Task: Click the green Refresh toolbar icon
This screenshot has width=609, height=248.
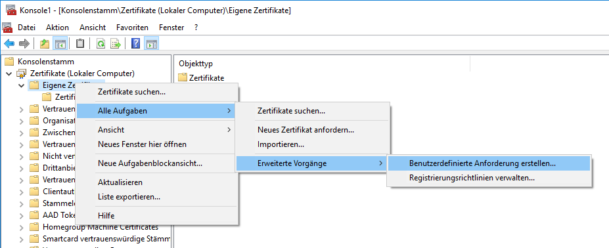Action: coord(101,43)
